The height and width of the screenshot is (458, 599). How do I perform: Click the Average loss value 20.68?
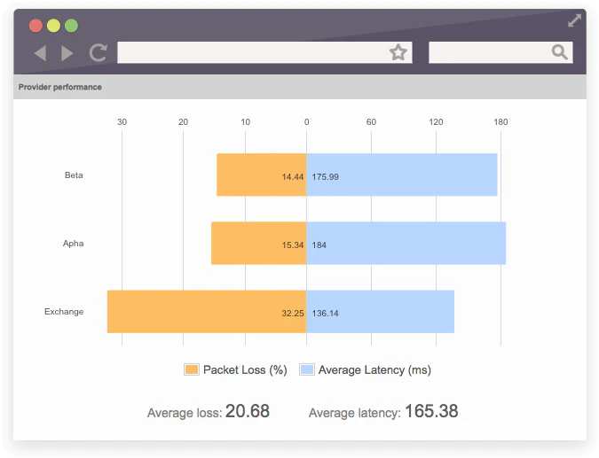(x=248, y=411)
